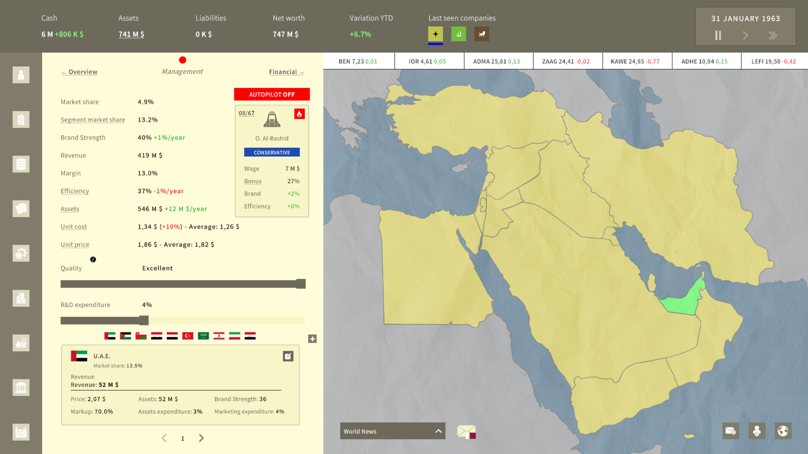Click the mail settings icon near World News
This screenshot has height=454, width=808.
(731, 431)
